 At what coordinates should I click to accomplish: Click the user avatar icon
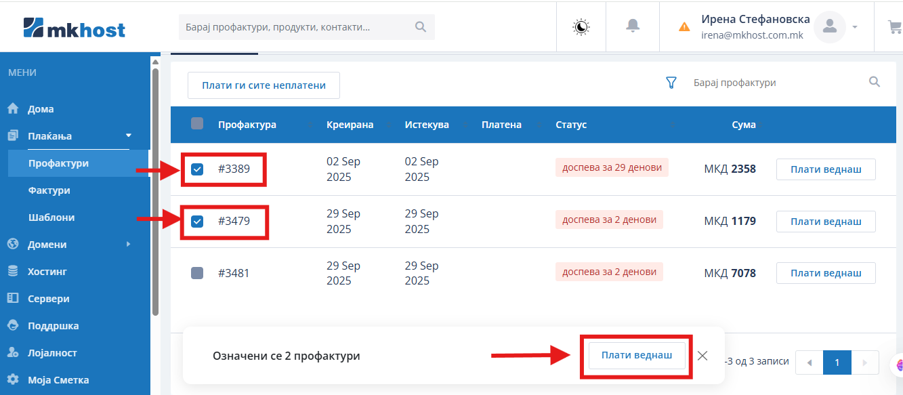coord(829,27)
